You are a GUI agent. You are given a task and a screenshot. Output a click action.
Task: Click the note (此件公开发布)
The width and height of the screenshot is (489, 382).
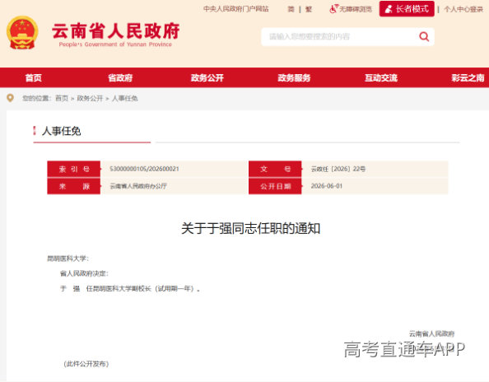(x=86, y=364)
